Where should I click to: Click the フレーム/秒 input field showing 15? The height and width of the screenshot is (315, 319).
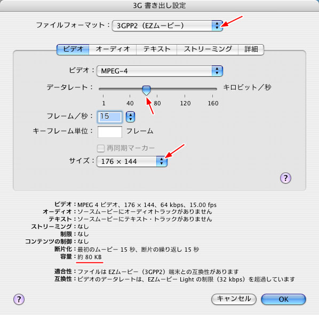tap(110, 117)
